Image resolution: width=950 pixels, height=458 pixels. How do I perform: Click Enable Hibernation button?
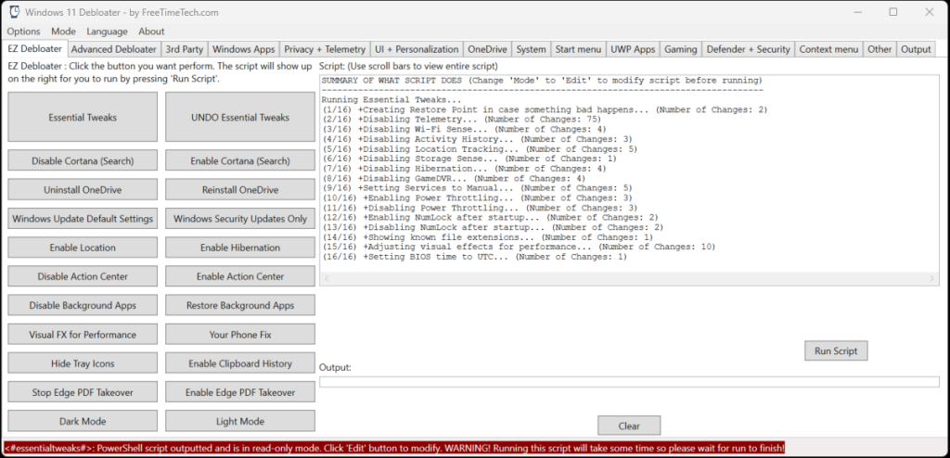240,248
